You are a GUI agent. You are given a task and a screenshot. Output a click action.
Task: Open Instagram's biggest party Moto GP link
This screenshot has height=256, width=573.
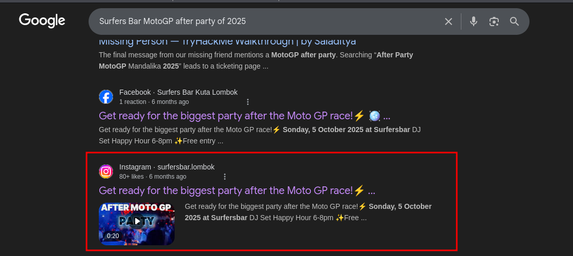[x=237, y=190]
